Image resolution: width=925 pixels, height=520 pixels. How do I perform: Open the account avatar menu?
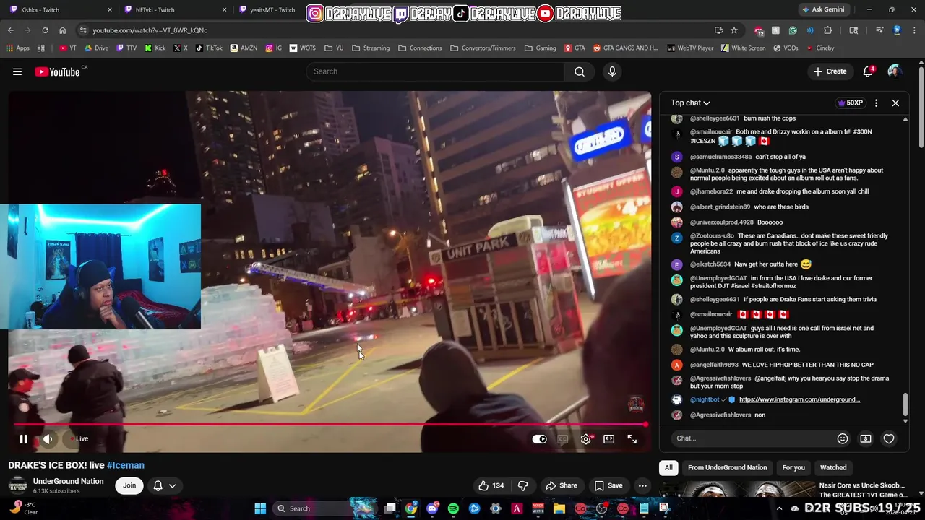895,71
